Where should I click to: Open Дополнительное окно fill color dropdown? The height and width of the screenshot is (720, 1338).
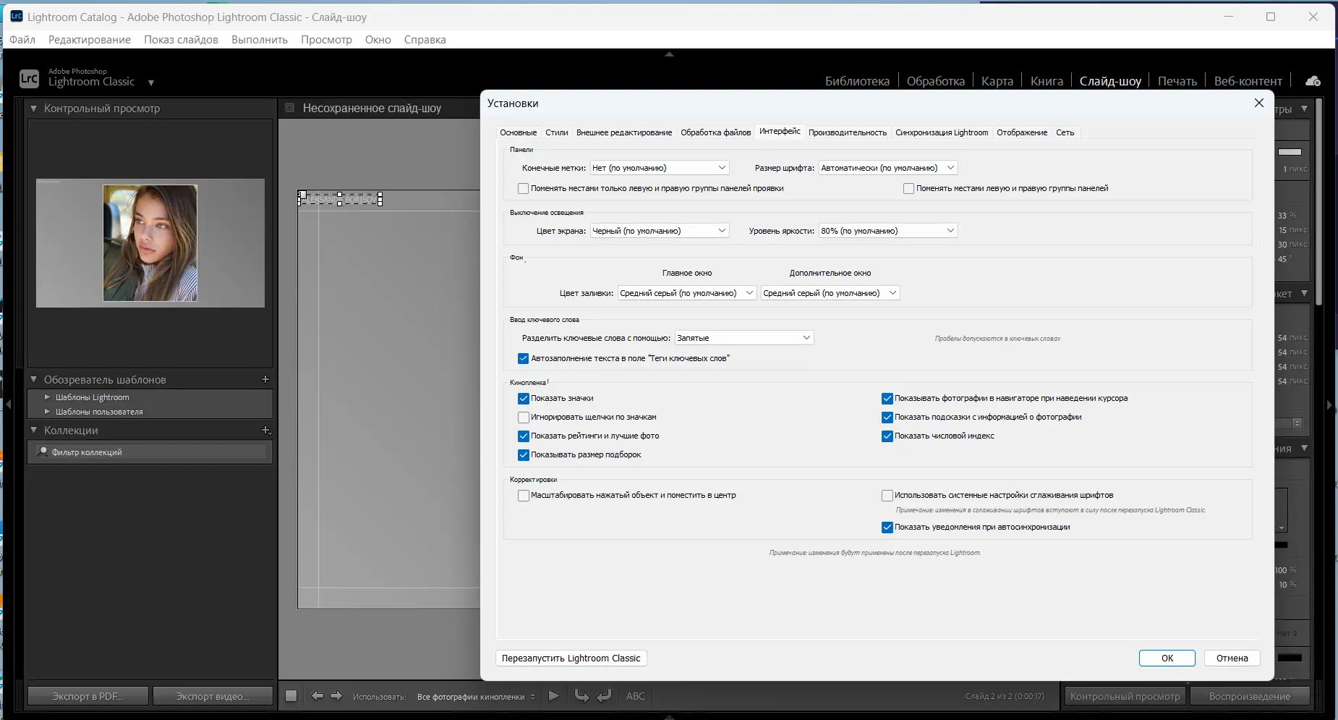click(x=830, y=293)
